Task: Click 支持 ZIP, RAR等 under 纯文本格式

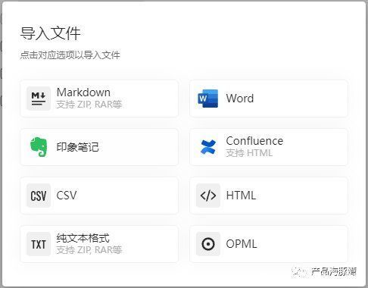Action: coord(89,250)
